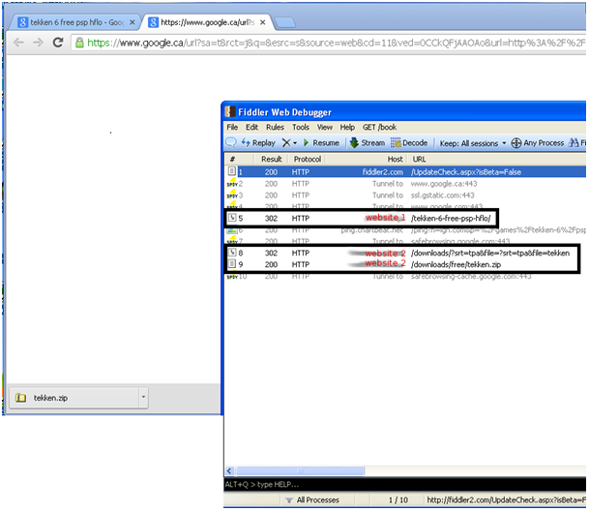Expand the tekken.zip download options arrow
Viewport: 589px width, 511px height.
click(x=143, y=398)
